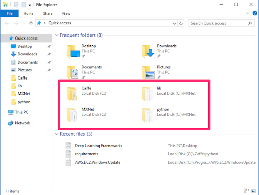This screenshot has height=195, width=259.
Task: Open the Help question mark icon
Action: tap(255, 13)
